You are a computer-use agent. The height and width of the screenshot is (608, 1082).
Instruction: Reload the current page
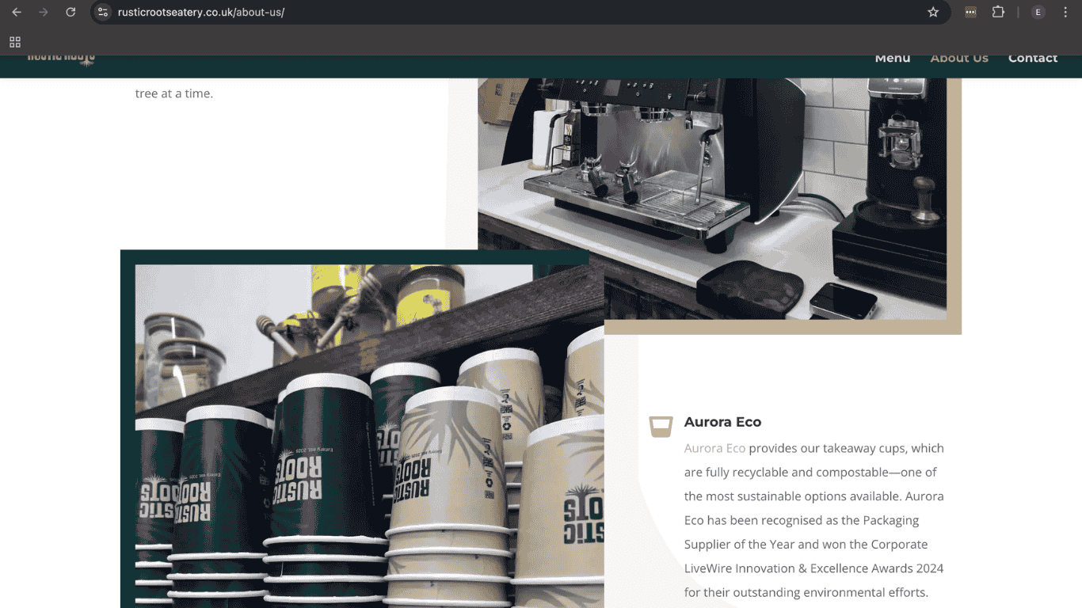pos(70,12)
